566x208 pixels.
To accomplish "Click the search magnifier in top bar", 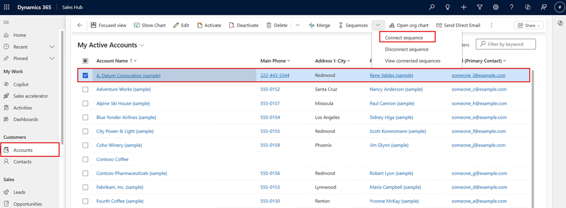I will pyautogui.click(x=432, y=7).
